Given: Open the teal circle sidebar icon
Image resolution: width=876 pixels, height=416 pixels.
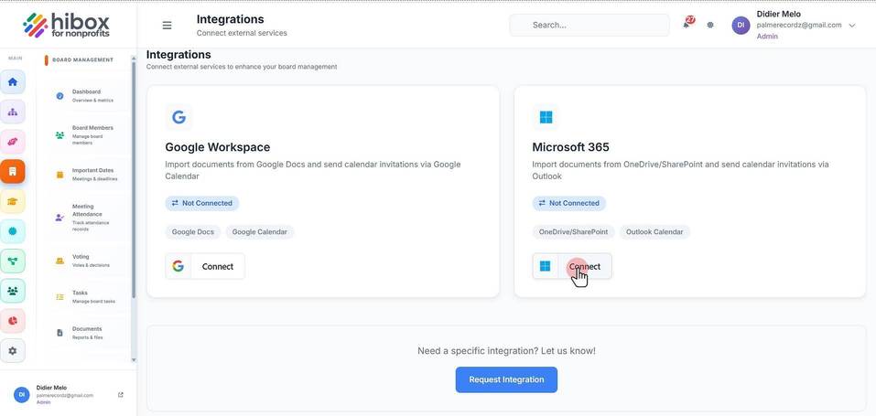Looking at the screenshot, I should coord(12,231).
